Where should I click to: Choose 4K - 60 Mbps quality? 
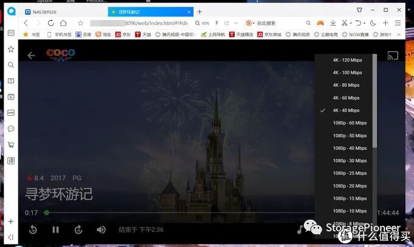(x=346, y=98)
